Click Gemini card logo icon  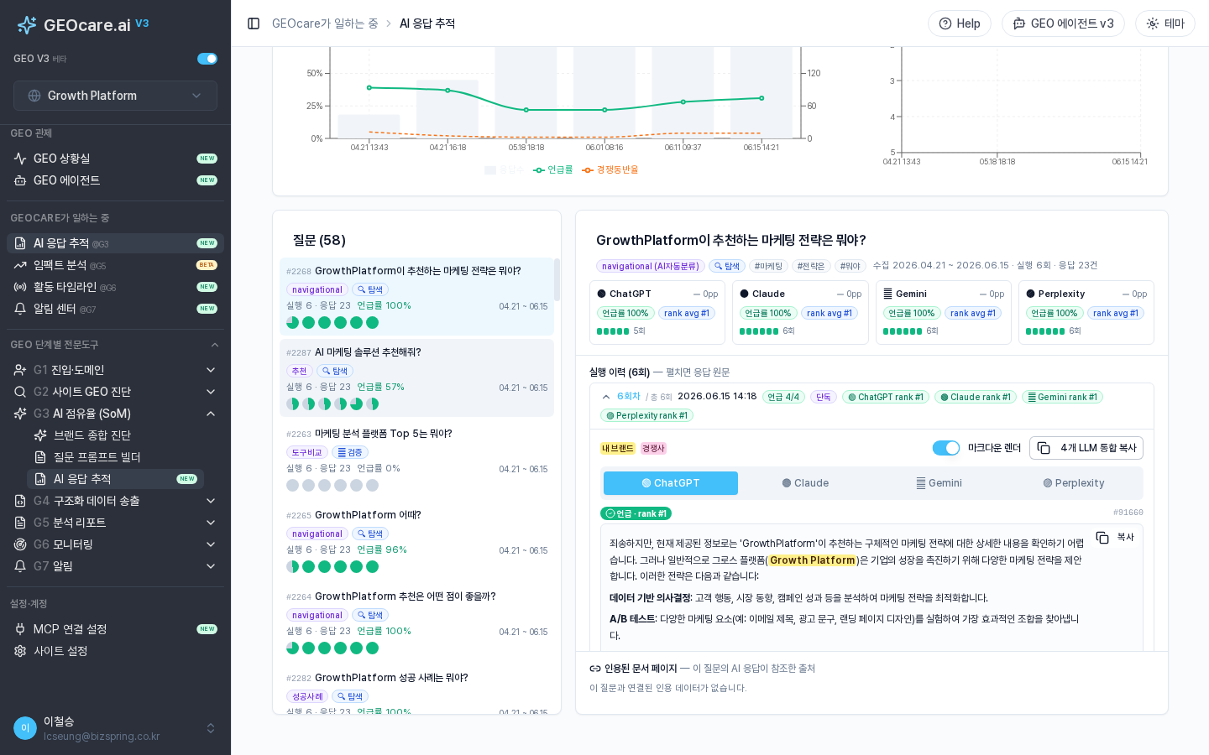pos(887,294)
